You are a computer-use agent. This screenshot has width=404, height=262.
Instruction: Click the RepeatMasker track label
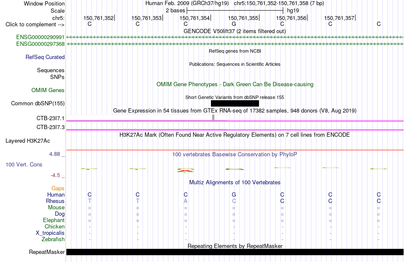click(x=47, y=252)
